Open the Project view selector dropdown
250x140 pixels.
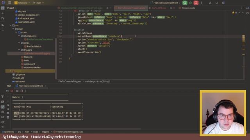(12, 8)
